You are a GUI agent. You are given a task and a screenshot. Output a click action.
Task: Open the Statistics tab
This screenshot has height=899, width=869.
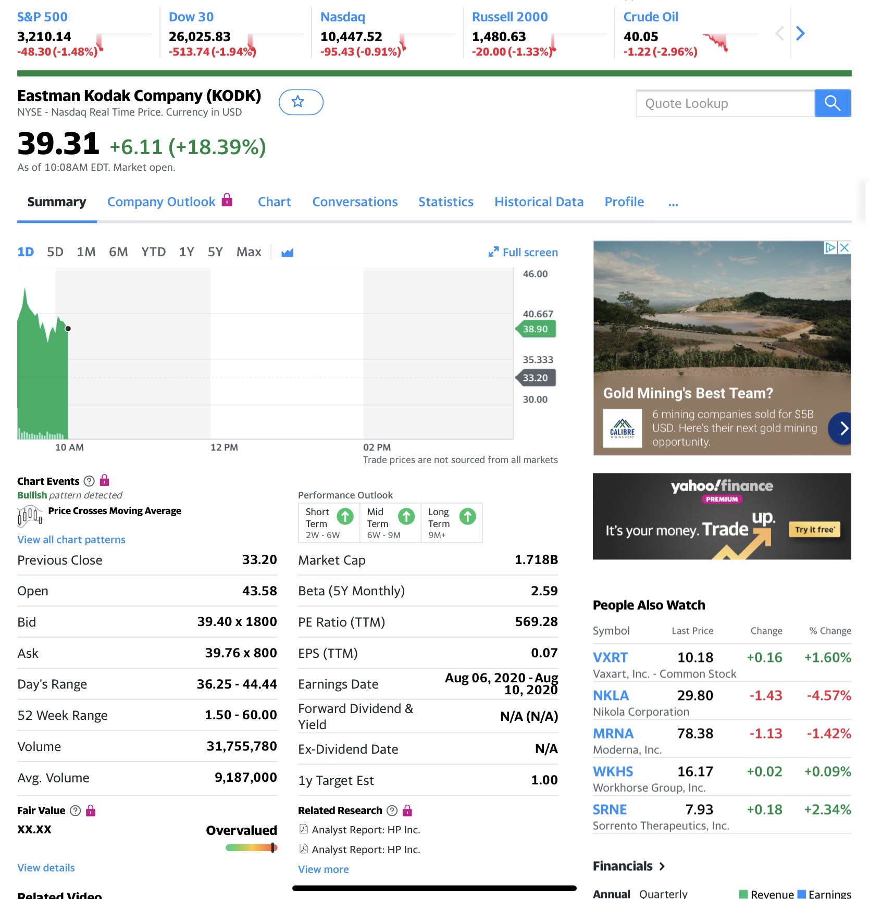(x=446, y=202)
